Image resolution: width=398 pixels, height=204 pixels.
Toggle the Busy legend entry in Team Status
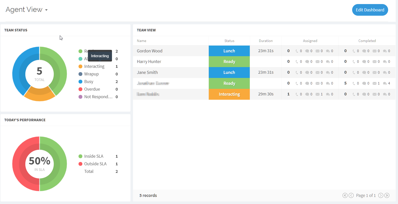89,81
